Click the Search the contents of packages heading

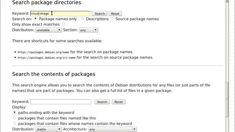(x=54, y=74)
